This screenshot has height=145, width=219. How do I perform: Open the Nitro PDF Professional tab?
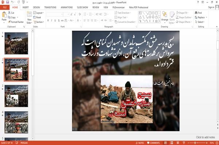(139, 7)
